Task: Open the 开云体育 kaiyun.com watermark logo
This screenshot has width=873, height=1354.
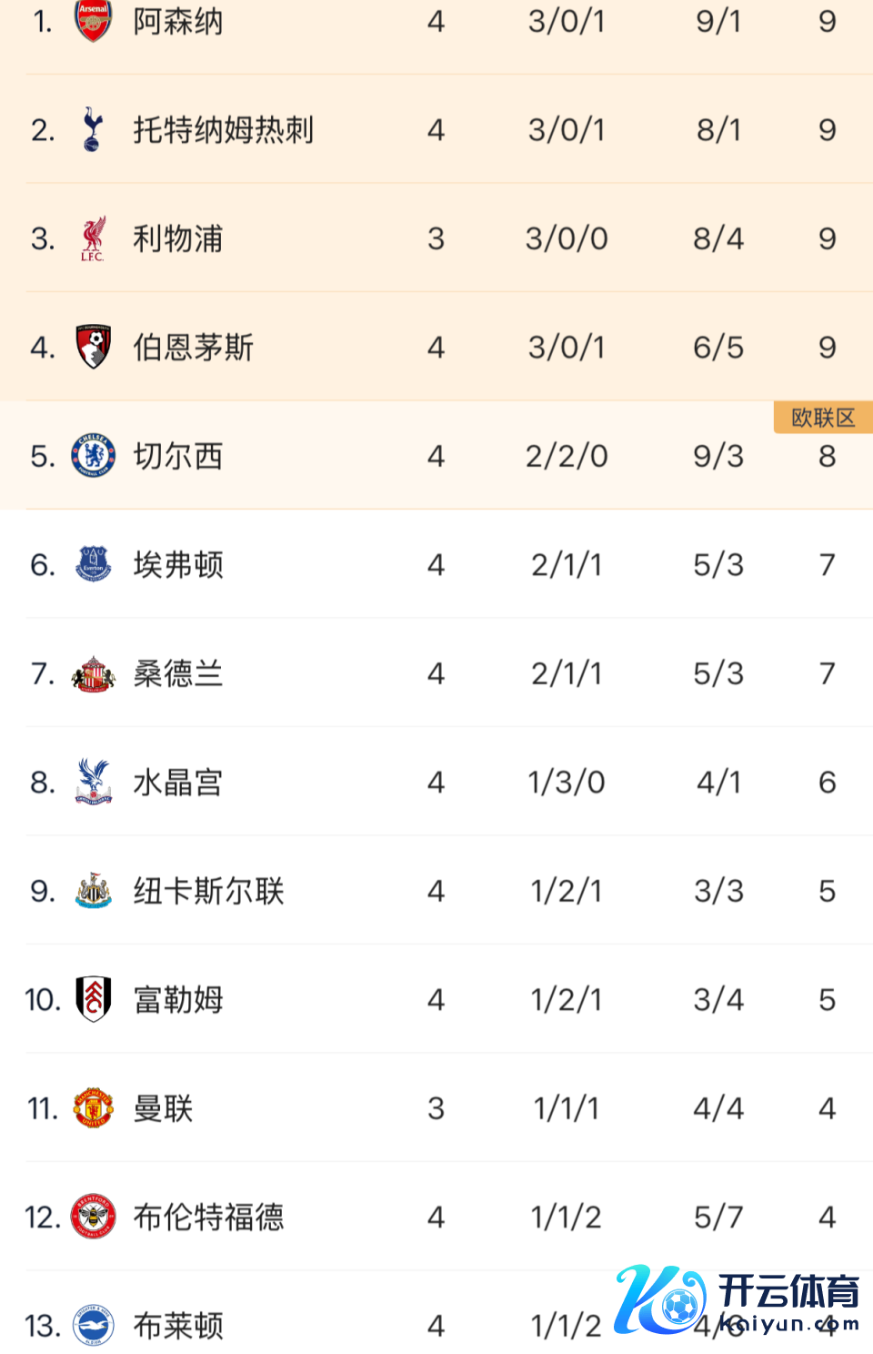Action: 737,1299
